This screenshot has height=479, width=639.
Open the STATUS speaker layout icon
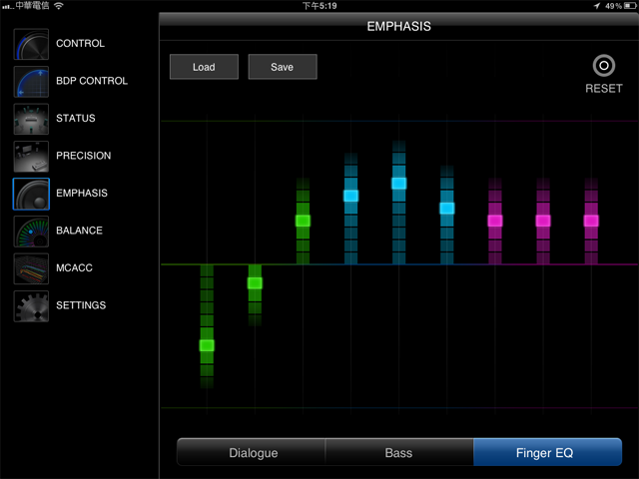pos(31,119)
